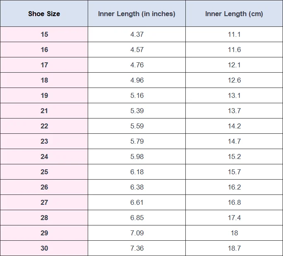This screenshot has height=256, width=283.
Task: Click the 4.37 inches value
Action: [137, 34]
